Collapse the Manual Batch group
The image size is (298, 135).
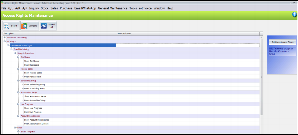pyautogui.click(x=18, y=69)
